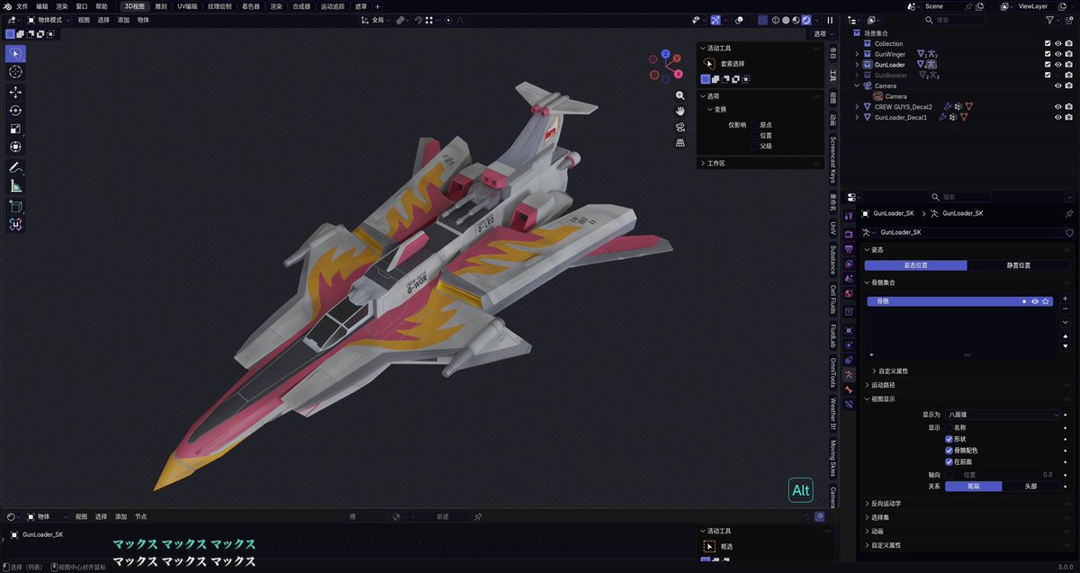This screenshot has width=1080, height=573.
Task: Click the 头部 relation button
Action: 1030,487
